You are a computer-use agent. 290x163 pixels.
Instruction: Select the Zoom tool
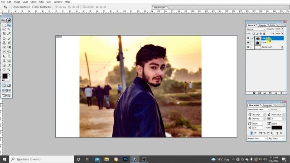pos(9,70)
